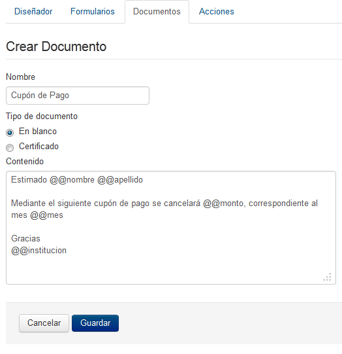Grab the Contenido textarea resize handle

(328, 277)
